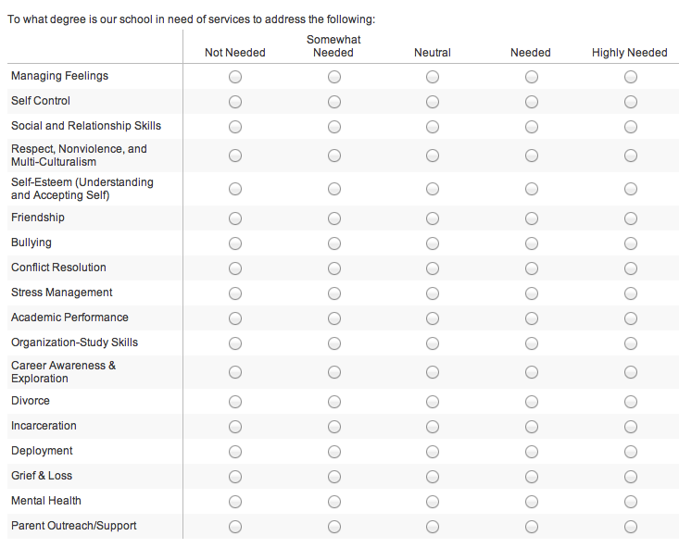Select Neutral for Parent Outreach/Support
Viewport: 679px width, 548px height.
point(433,527)
